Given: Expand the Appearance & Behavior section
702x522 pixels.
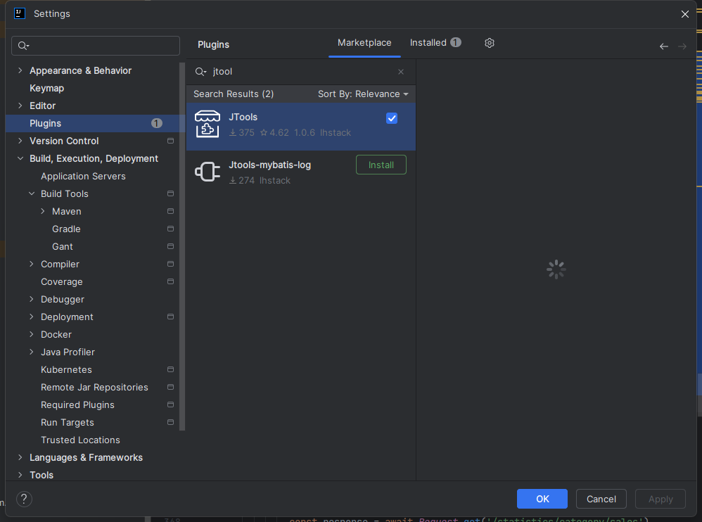Looking at the screenshot, I should point(19,70).
